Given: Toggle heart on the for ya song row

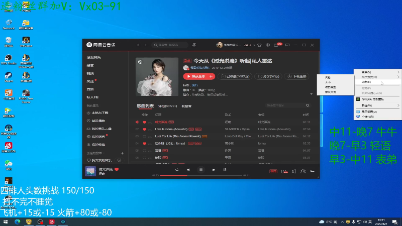Looking at the screenshot, I should (x=144, y=144).
